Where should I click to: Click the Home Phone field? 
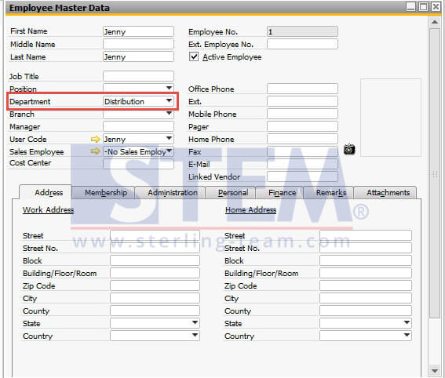tap(302, 139)
